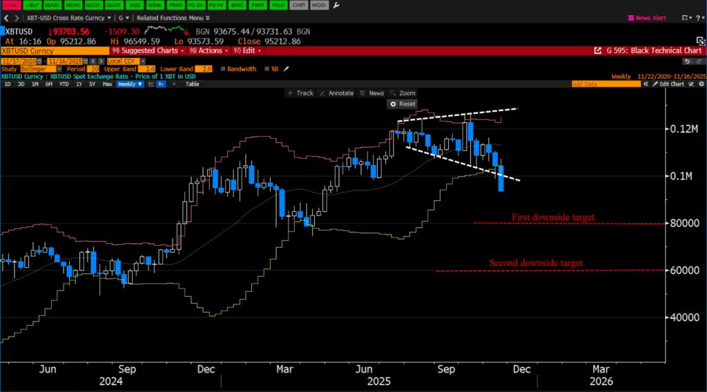Click the Edit Chart button
The height and width of the screenshot is (392, 707).
tap(668, 84)
